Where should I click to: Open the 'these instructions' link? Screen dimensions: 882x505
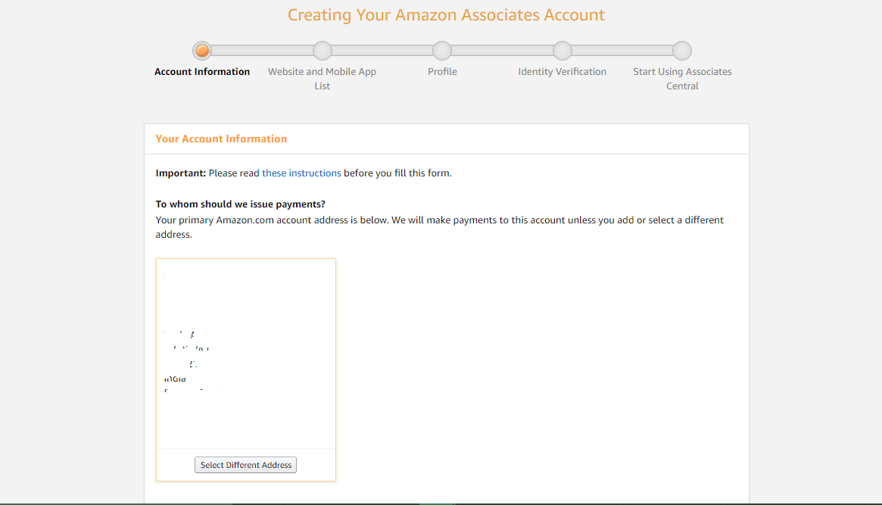[x=301, y=173]
